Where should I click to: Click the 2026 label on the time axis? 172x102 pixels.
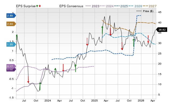(141, 100)
